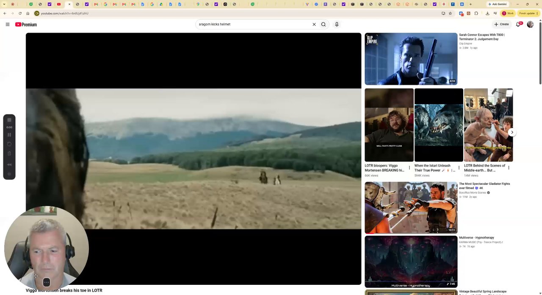
Task: Click the rewind icon in recorder widget
Action: (9, 164)
